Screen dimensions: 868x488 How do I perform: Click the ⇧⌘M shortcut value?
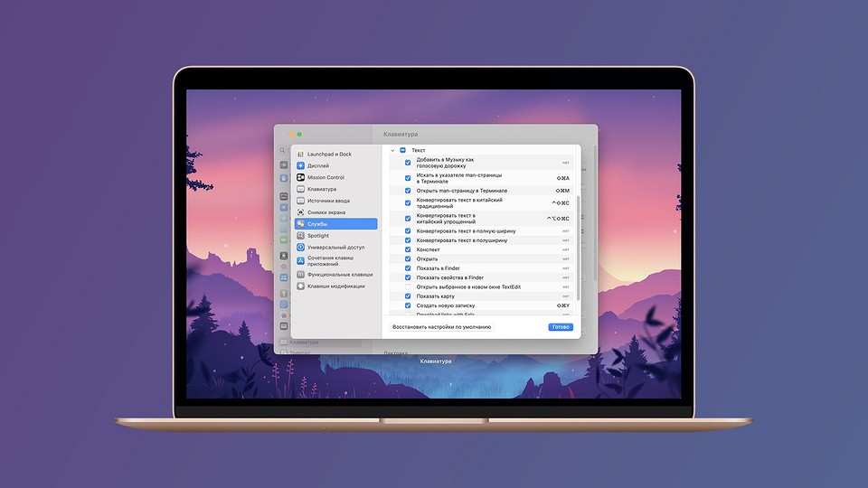tap(562, 191)
